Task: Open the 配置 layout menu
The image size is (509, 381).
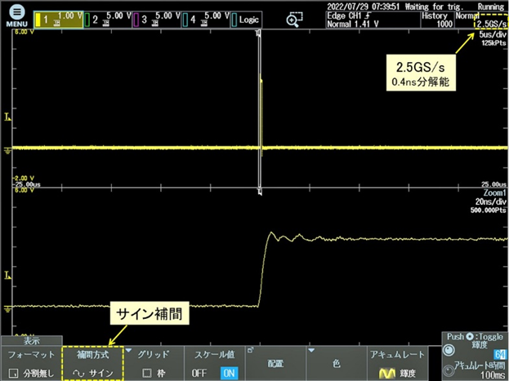Action: 275,363
